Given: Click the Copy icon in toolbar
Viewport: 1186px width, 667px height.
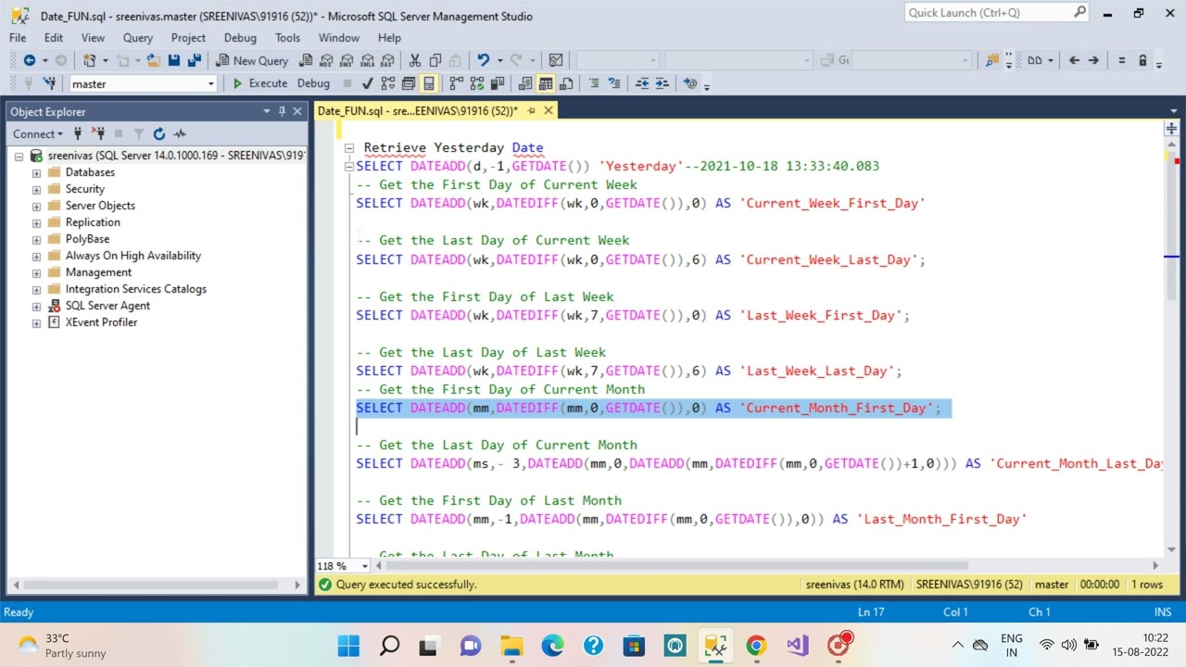Looking at the screenshot, I should [x=435, y=60].
